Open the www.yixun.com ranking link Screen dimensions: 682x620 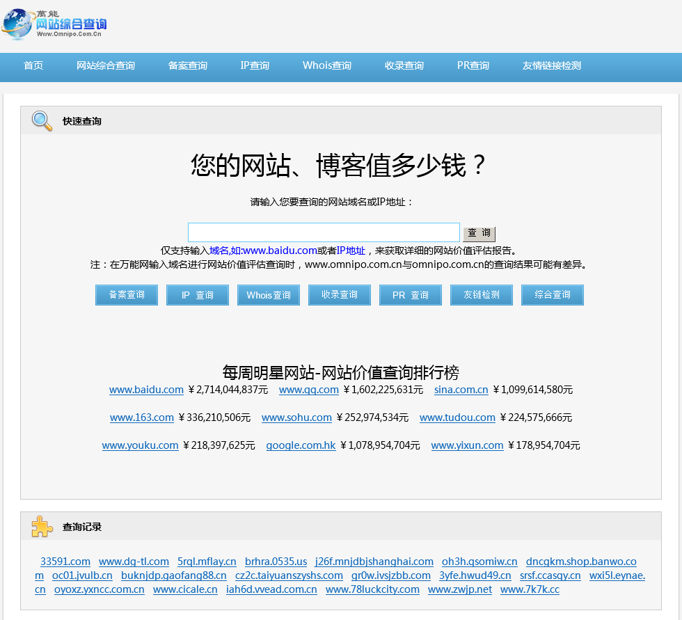pyautogui.click(x=467, y=445)
